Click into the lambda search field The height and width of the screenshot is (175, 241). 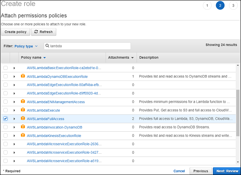click(x=88, y=46)
